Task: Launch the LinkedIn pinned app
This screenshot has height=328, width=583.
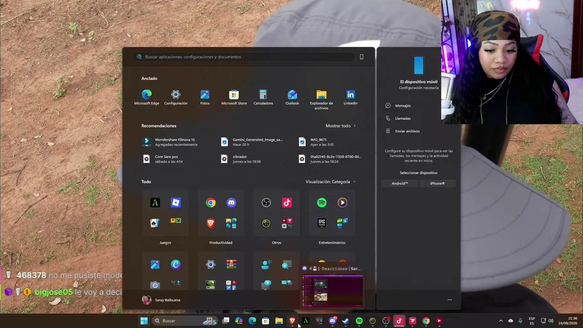Action: coord(351,97)
